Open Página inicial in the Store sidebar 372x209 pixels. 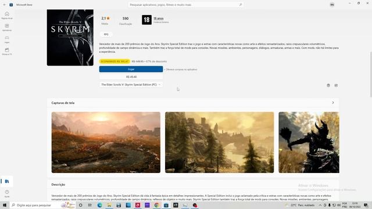click(7, 16)
